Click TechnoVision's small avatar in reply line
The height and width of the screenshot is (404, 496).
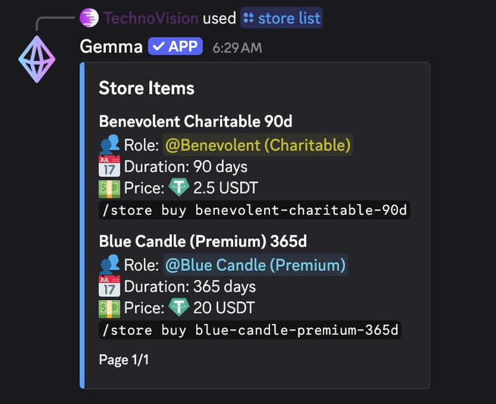coord(89,17)
